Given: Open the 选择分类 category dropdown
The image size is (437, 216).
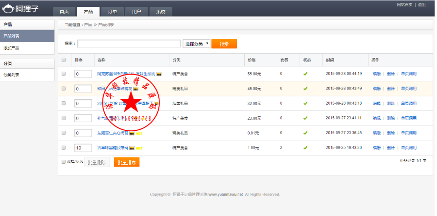Looking at the screenshot, I should tap(197, 44).
